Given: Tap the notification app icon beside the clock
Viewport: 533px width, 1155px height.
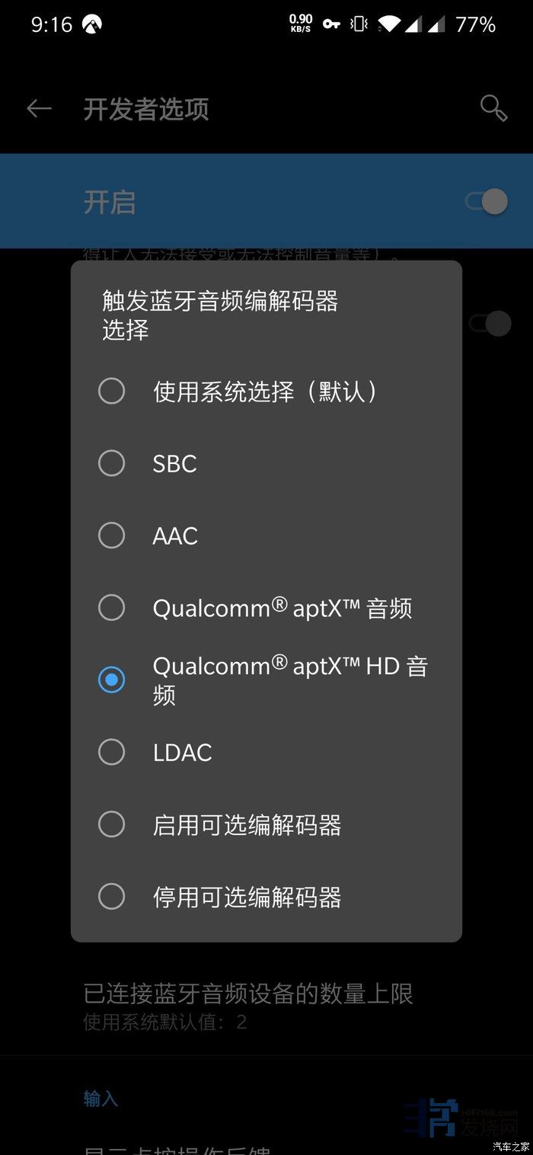Looking at the screenshot, I should [x=92, y=24].
